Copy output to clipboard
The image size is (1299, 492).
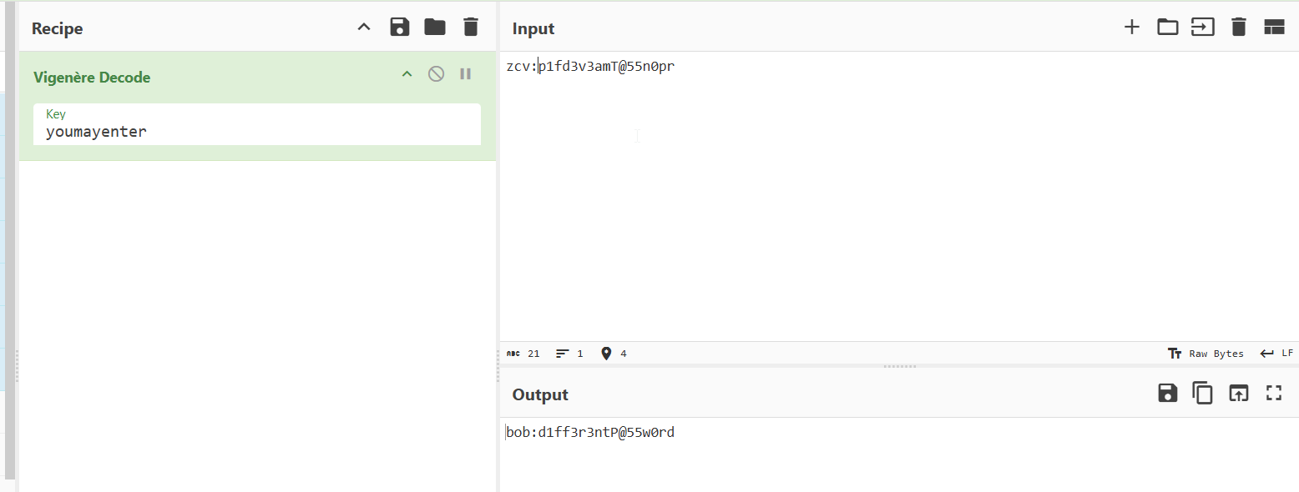click(x=1202, y=394)
